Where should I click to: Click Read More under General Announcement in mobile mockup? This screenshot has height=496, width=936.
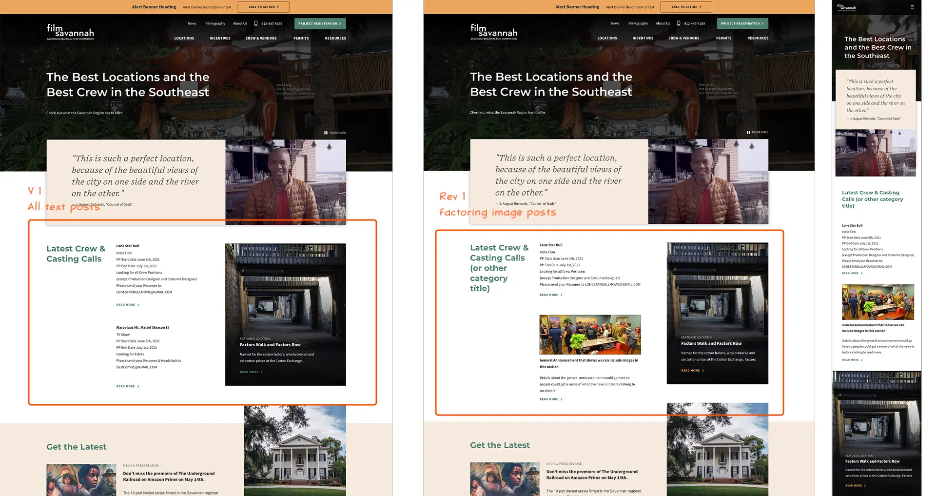tap(852, 360)
